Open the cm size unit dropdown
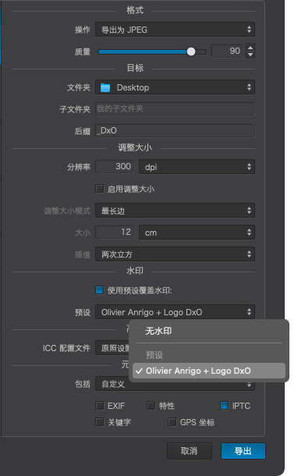Screen dimensions: 298x476 pyautogui.click(x=197, y=233)
